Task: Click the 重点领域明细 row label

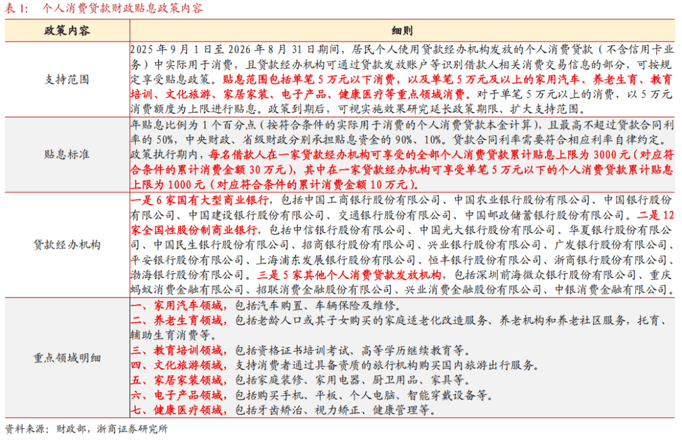Action: (67, 358)
